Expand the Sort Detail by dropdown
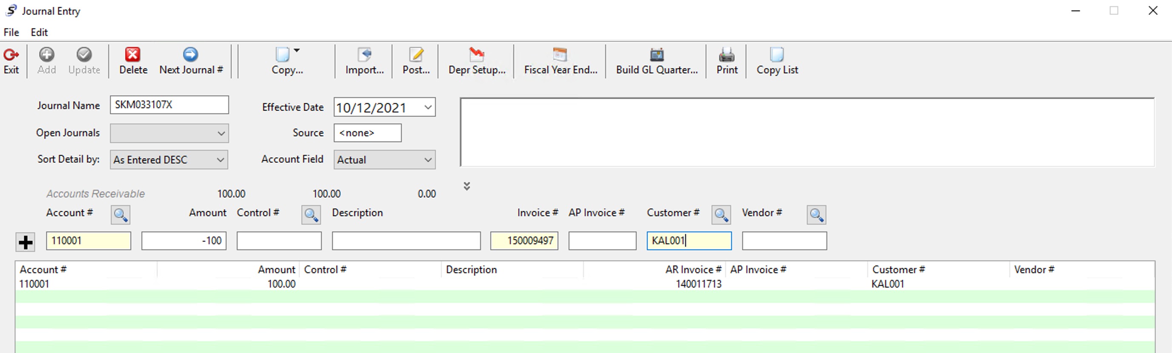Screen dimensions: 1172x353 point(169,159)
